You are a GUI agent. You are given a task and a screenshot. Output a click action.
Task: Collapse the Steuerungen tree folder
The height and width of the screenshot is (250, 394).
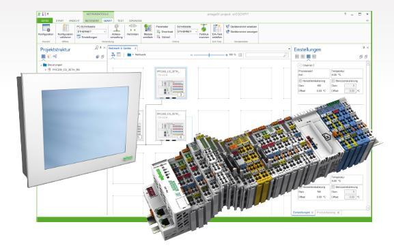pyautogui.click(x=42, y=65)
